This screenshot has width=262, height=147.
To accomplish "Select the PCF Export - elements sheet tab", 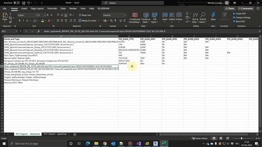I will click(x=28, y=134).
